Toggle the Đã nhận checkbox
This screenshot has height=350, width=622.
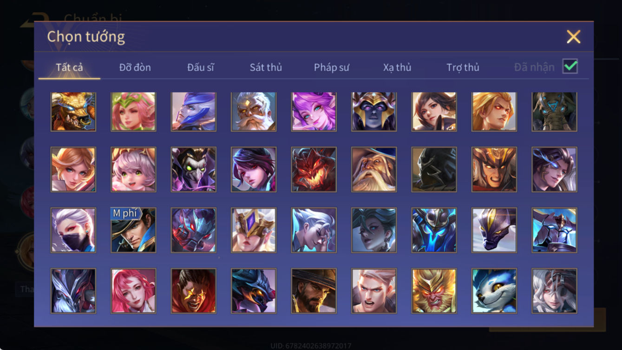570,66
